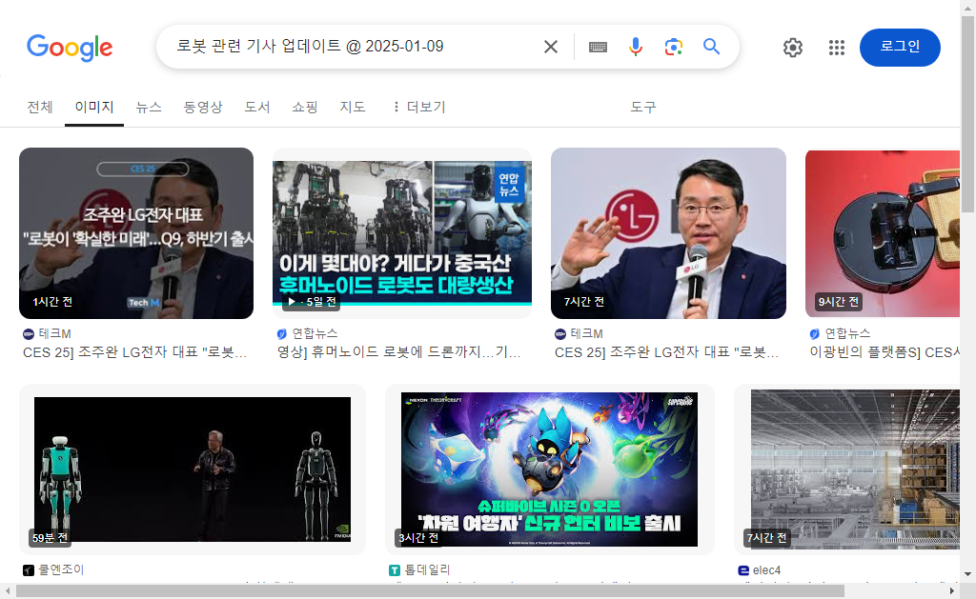Screen dimensions: 976x599
Task: Open the 톱데일리 source name link
Action: tap(427, 569)
